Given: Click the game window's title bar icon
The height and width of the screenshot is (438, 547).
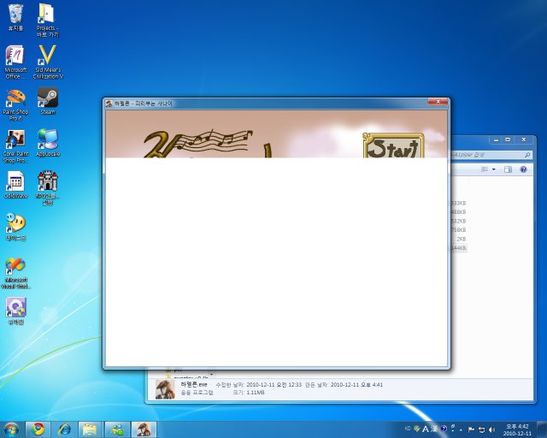Looking at the screenshot, I should click(109, 104).
